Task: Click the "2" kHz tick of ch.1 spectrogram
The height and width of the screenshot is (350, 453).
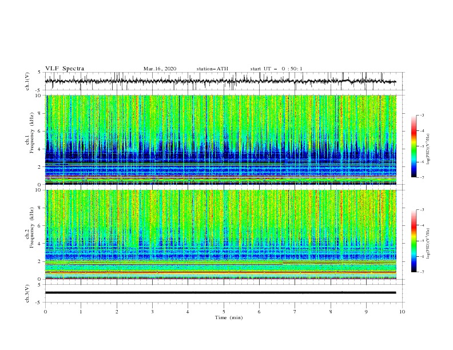Action: (41, 167)
